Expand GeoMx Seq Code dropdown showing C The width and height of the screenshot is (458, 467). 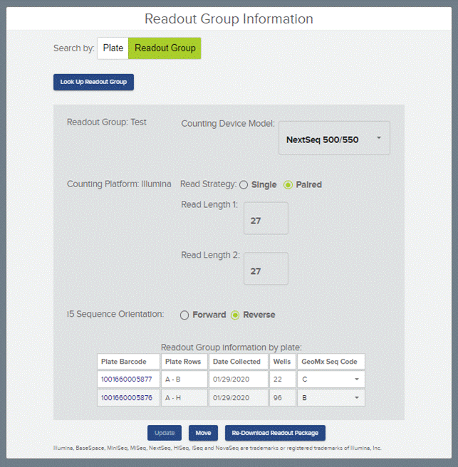[331, 379]
